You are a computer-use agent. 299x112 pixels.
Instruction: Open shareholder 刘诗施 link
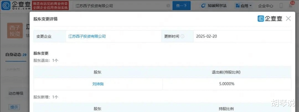98,84
